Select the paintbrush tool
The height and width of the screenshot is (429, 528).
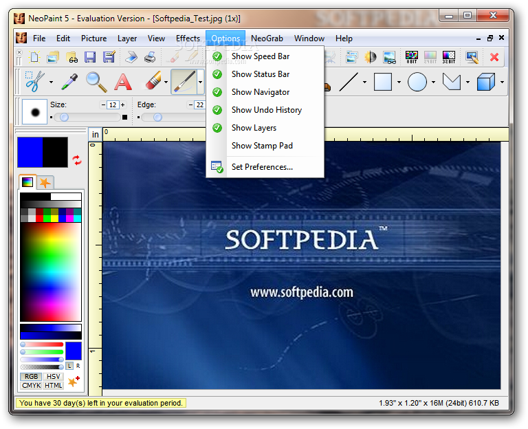point(184,82)
